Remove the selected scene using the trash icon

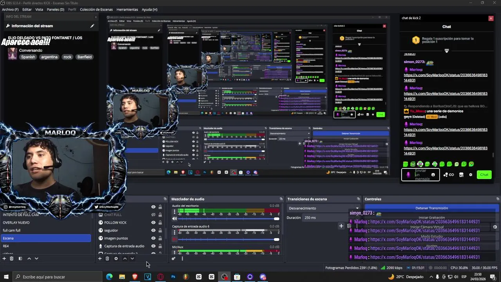(x=12, y=258)
